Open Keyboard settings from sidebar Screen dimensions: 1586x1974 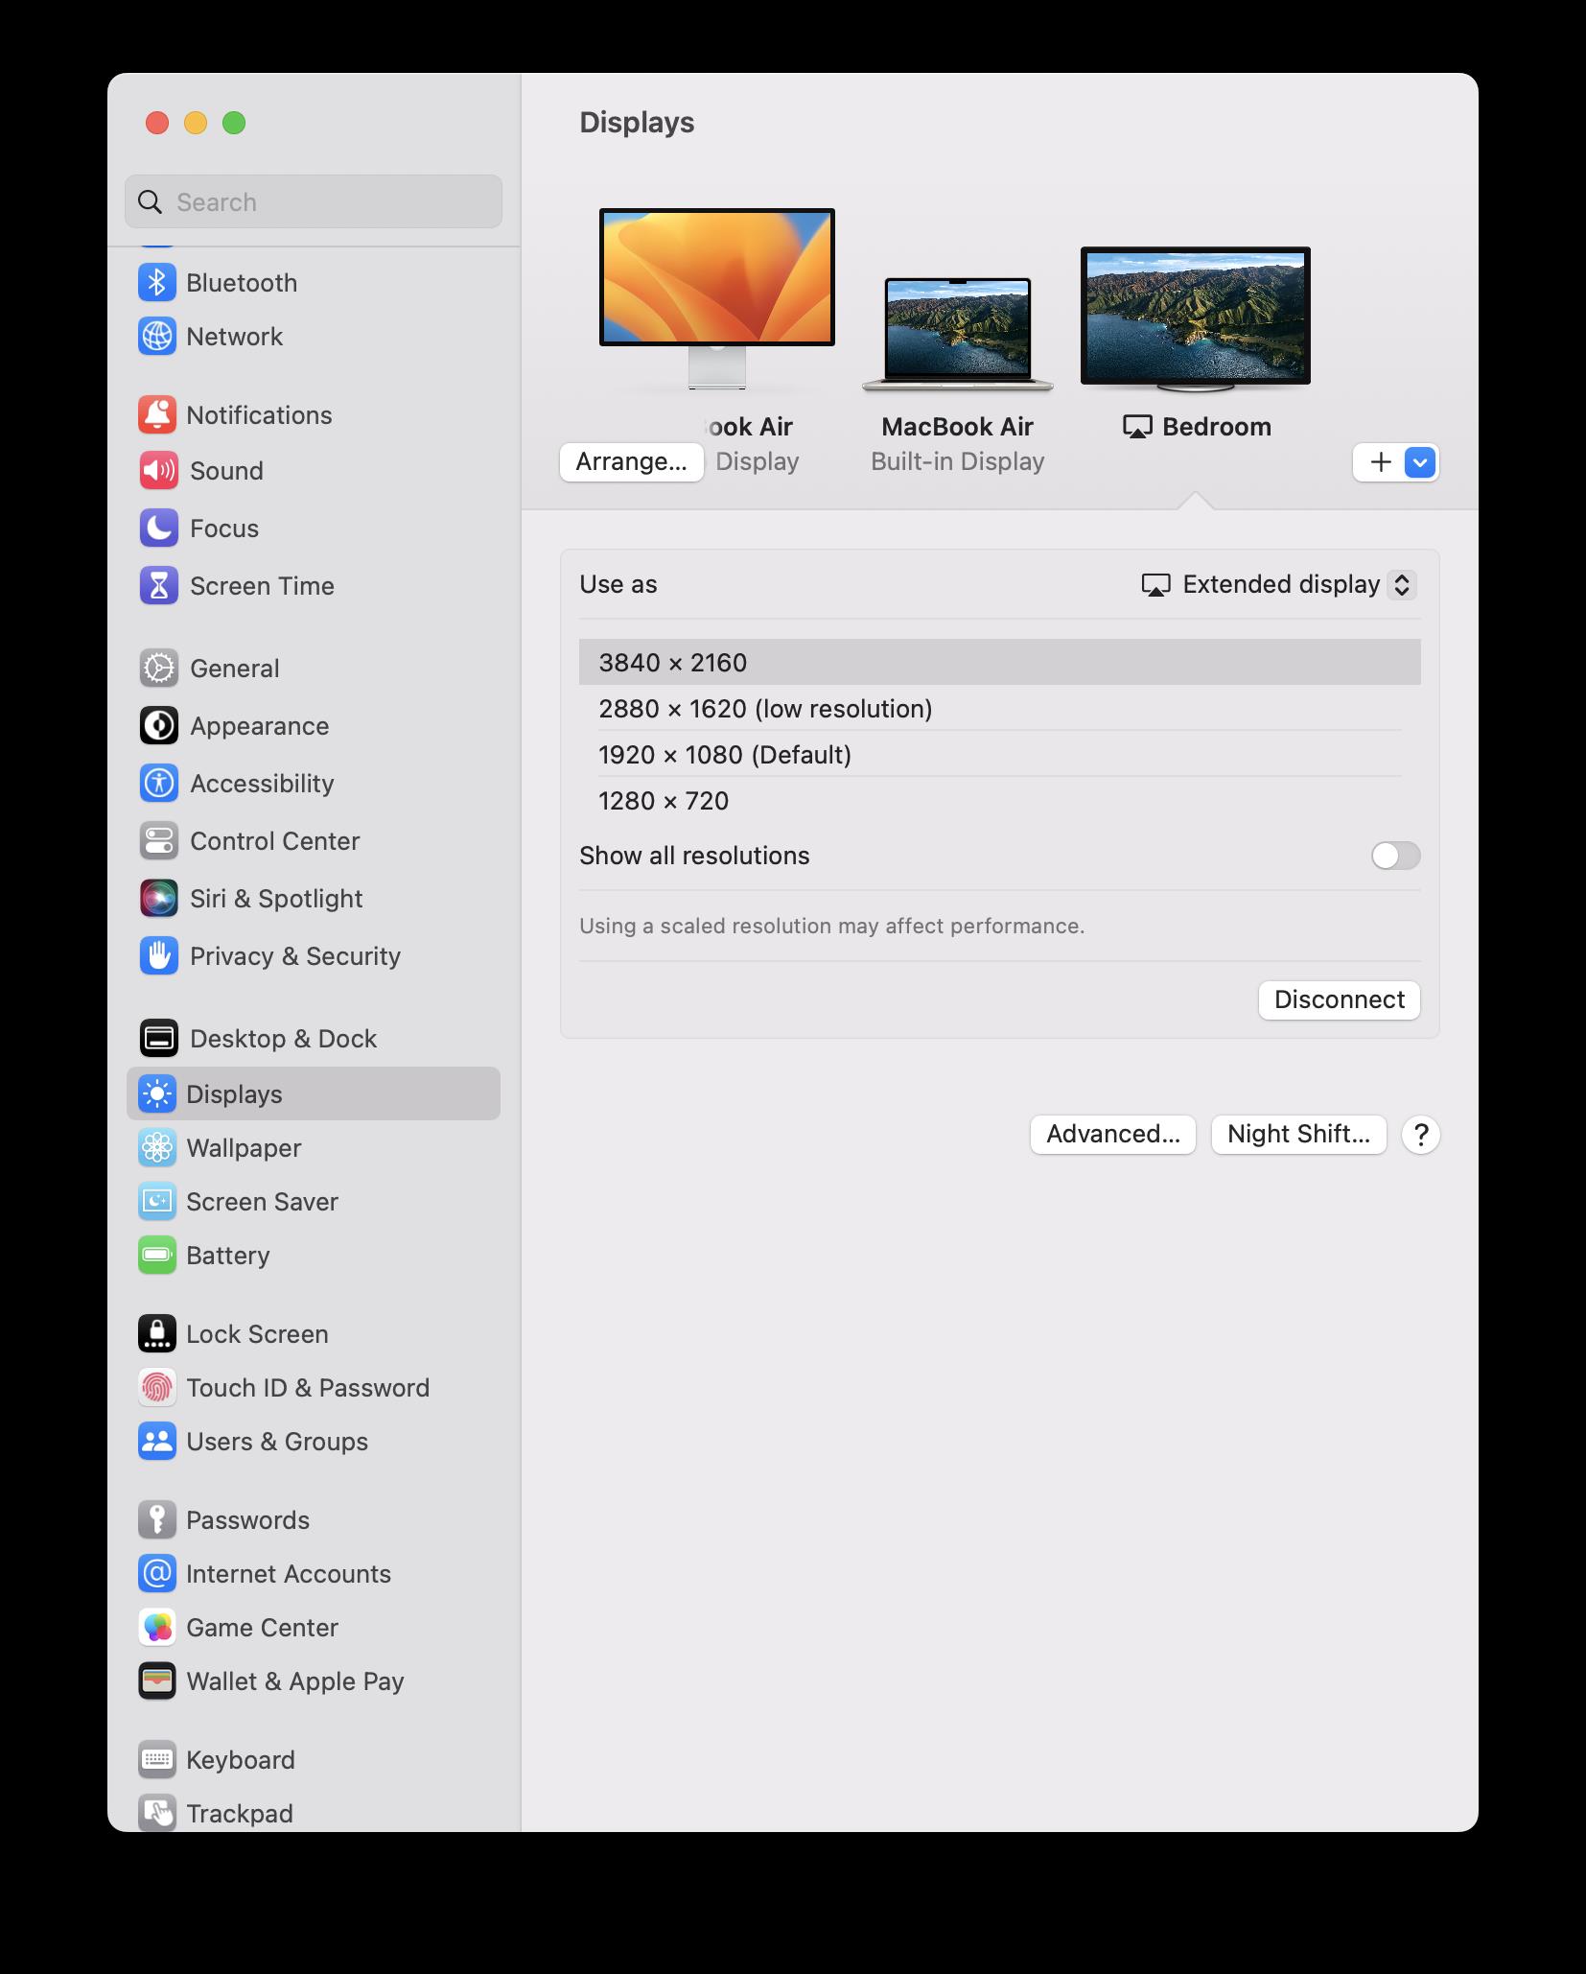click(x=241, y=1759)
